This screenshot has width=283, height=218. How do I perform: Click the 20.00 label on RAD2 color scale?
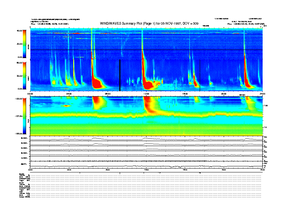click(19, 44)
